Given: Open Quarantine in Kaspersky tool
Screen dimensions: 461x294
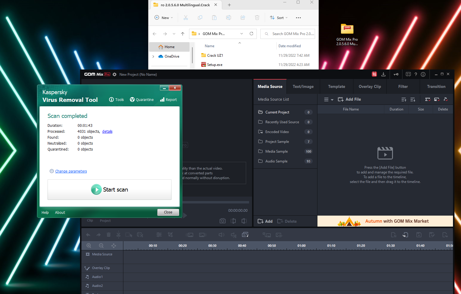Looking at the screenshot, I should click(x=142, y=100).
